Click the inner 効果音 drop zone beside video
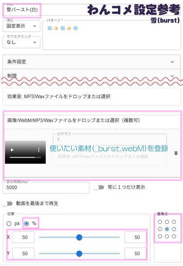This screenshot has width=183, height=266. [x=110, y=157]
